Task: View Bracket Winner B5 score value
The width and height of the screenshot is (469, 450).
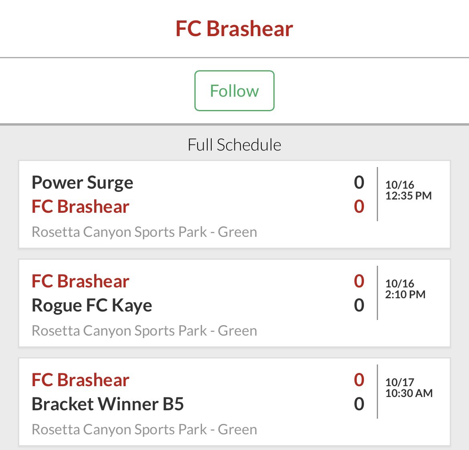Action: click(x=359, y=404)
